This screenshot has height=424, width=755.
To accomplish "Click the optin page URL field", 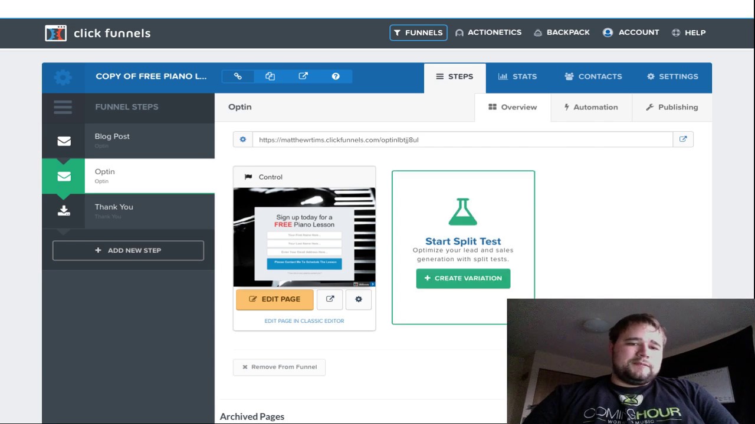I will 462,140.
